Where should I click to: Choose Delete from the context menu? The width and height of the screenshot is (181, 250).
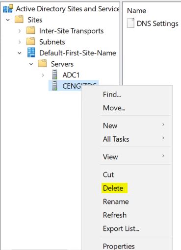pos(113,188)
